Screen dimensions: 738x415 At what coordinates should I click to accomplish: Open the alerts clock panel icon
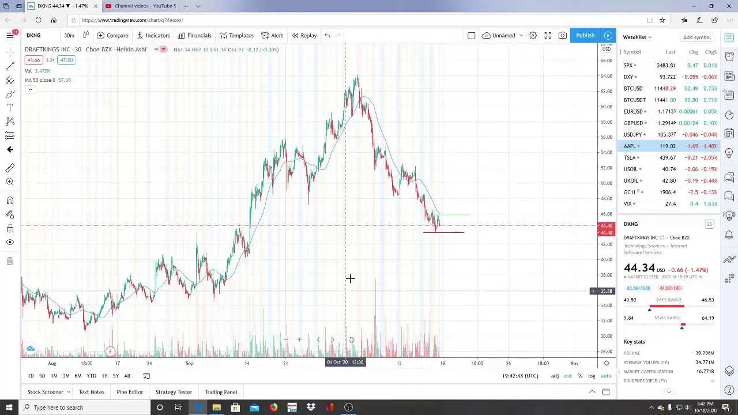729,56
